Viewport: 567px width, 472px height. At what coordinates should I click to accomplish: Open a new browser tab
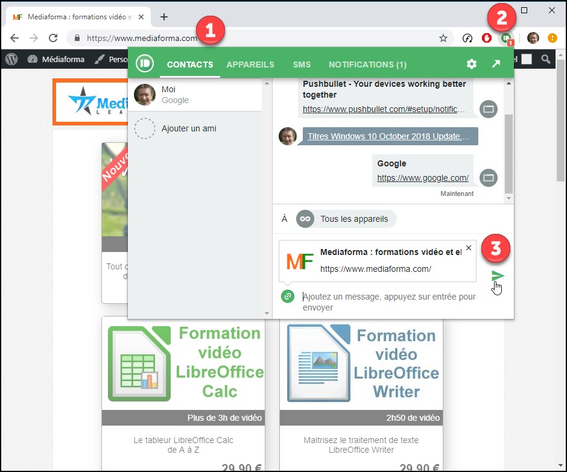pyautogui.click(x=164, y=17)
